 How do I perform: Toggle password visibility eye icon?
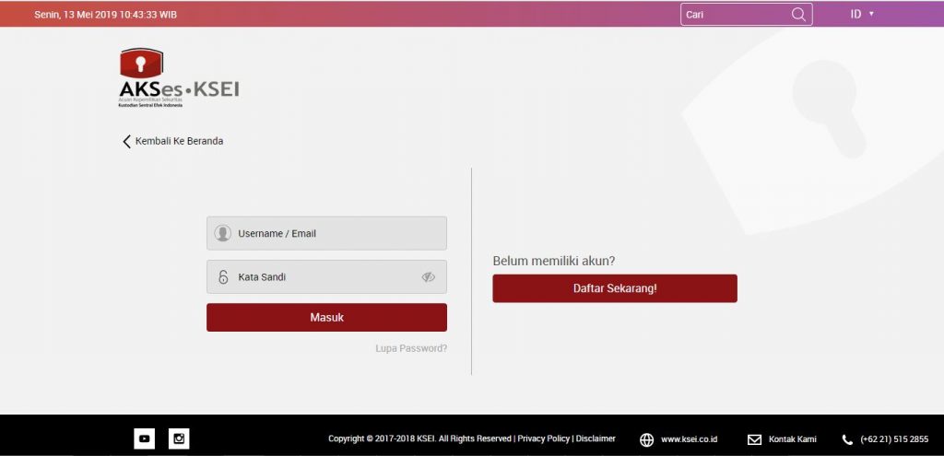pos(428,276)
